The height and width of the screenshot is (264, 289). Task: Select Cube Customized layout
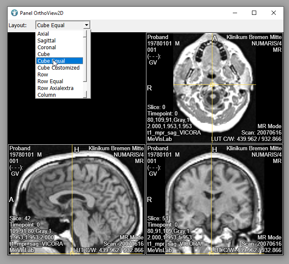tap(58, 68)
